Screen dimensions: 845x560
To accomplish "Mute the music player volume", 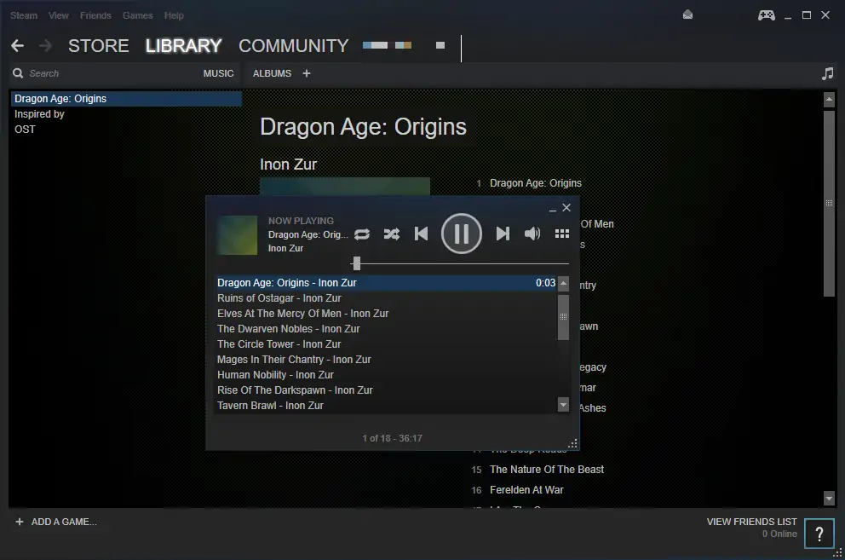I will (532, 234).
